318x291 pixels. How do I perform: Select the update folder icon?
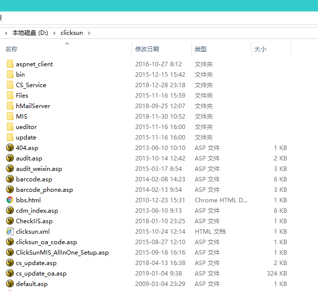[x=10, y=137]
